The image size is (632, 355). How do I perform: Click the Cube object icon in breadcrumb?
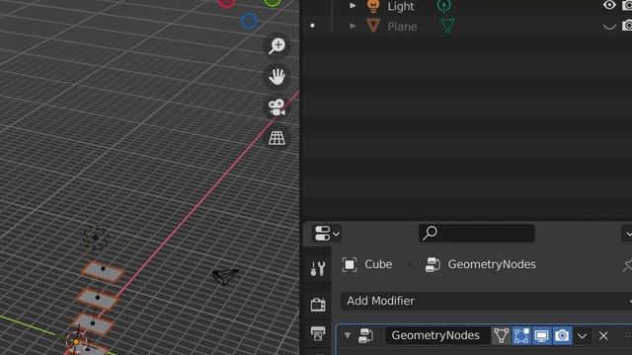(350, 265)
